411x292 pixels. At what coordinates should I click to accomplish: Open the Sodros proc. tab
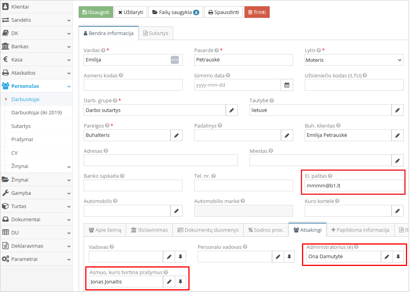266,230
